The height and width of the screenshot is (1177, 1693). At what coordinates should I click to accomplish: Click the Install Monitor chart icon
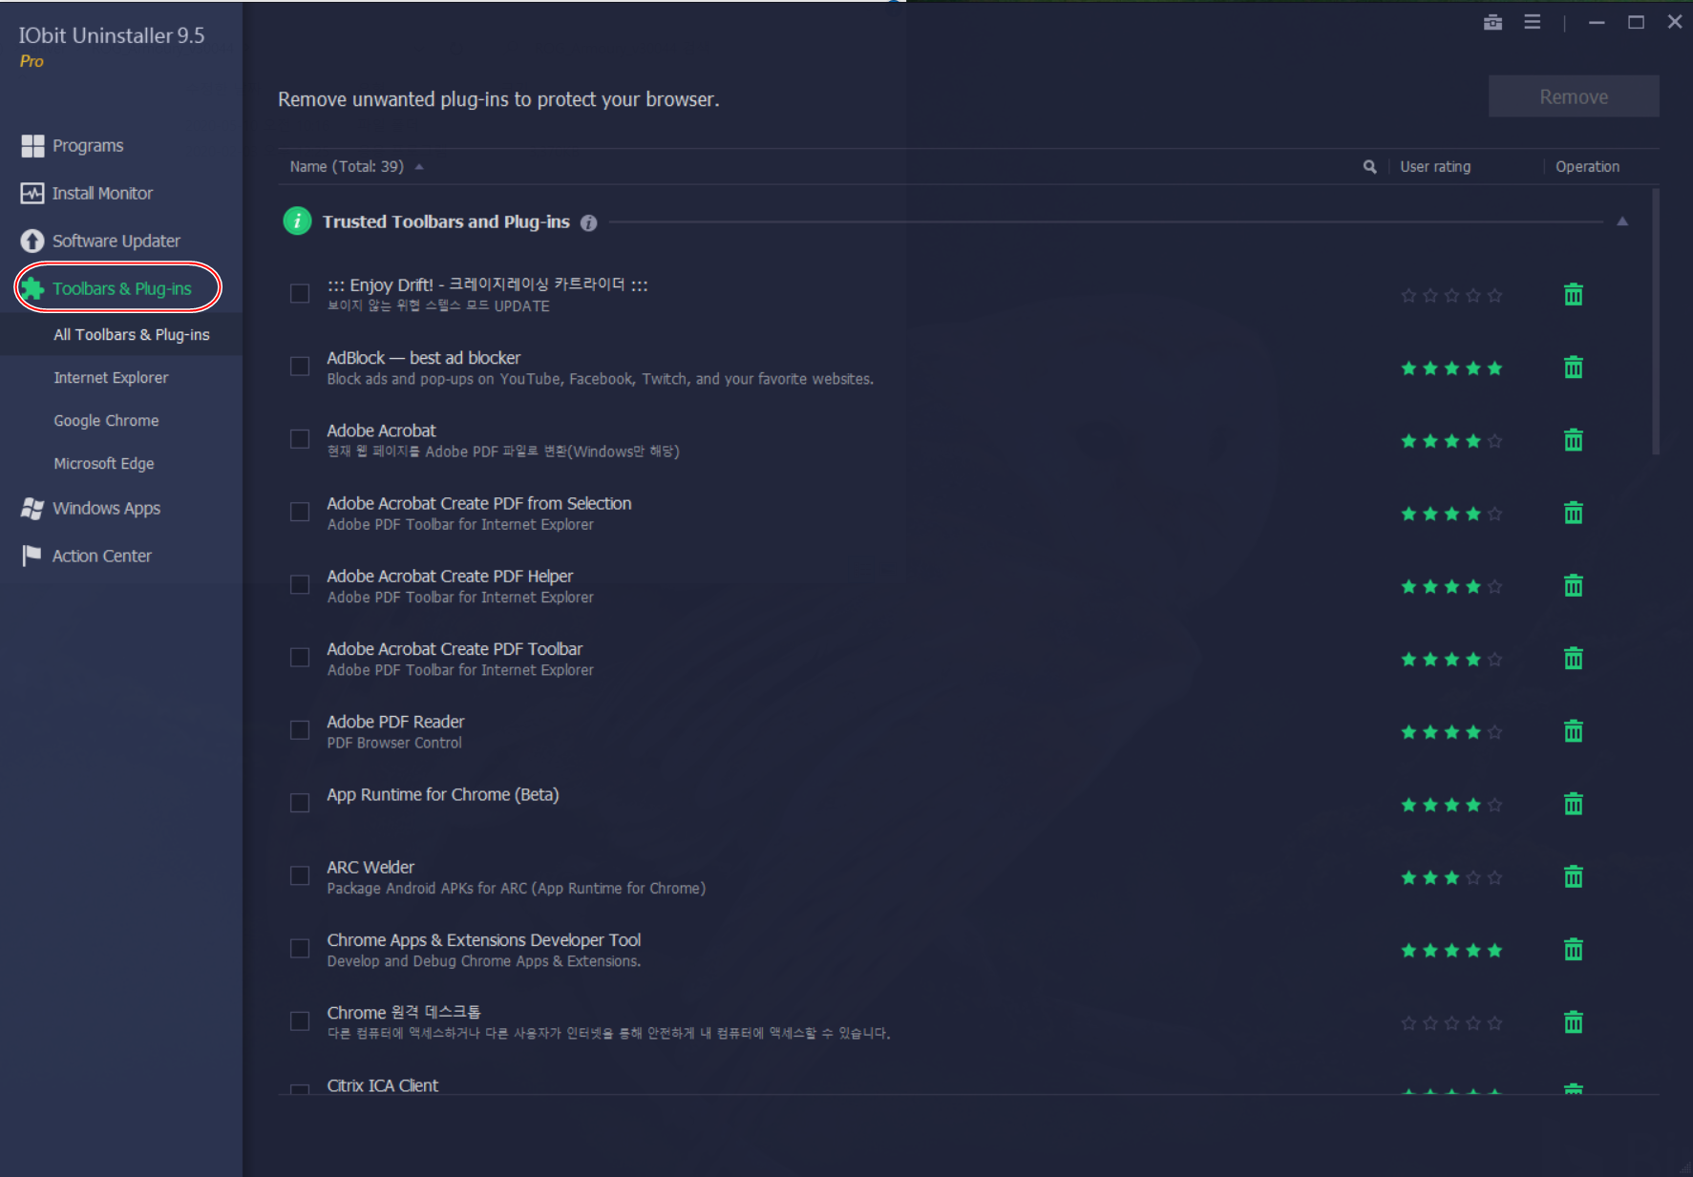click(x=32, y=193)
